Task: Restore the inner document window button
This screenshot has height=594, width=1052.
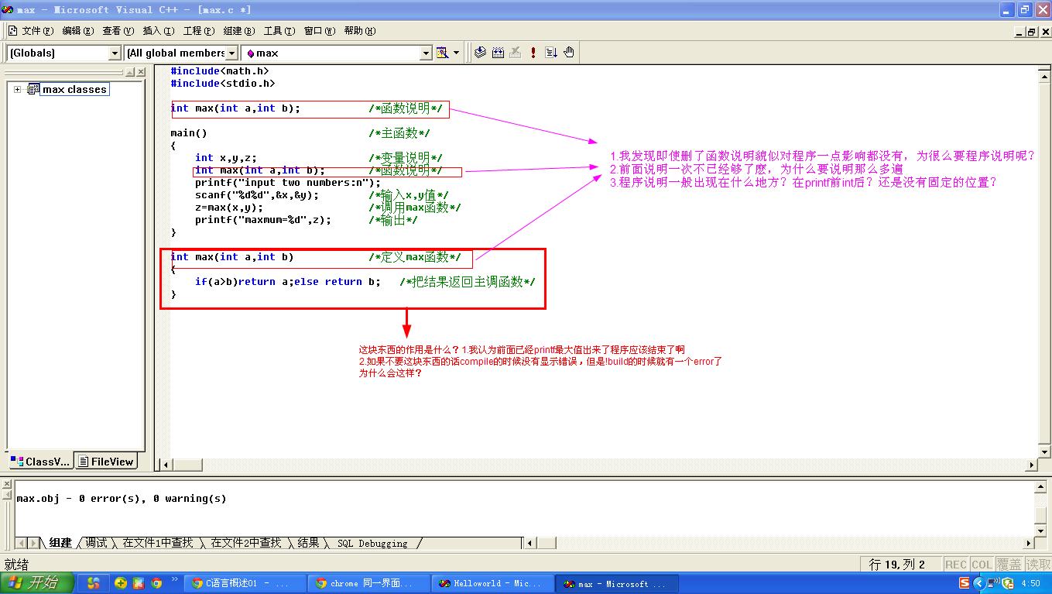Action: [1031, 32]
